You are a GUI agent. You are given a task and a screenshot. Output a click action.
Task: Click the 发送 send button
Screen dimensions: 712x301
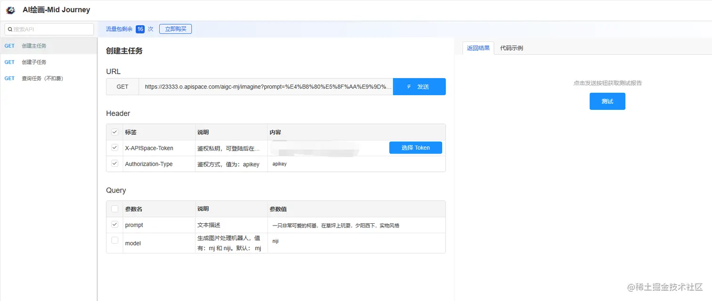[419, 87]
